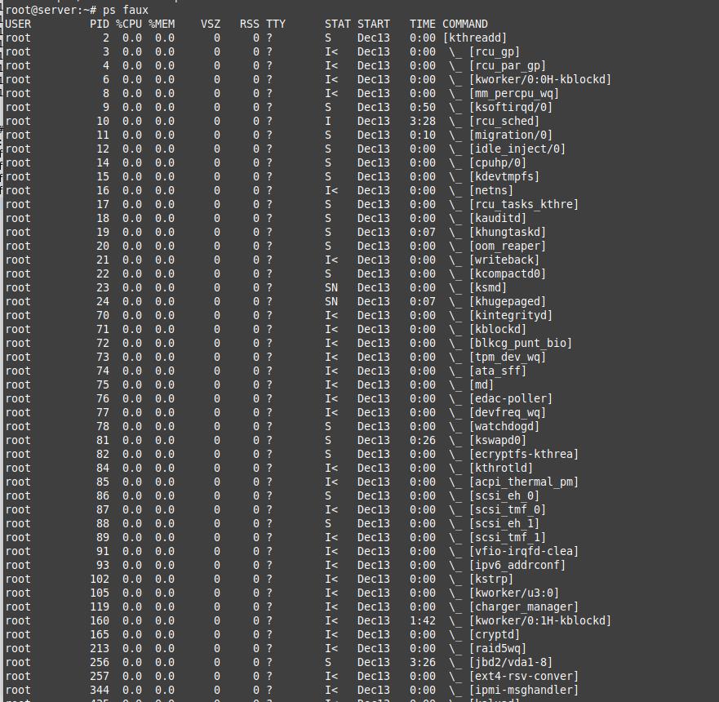Click the STAT column header

point(338,24)
